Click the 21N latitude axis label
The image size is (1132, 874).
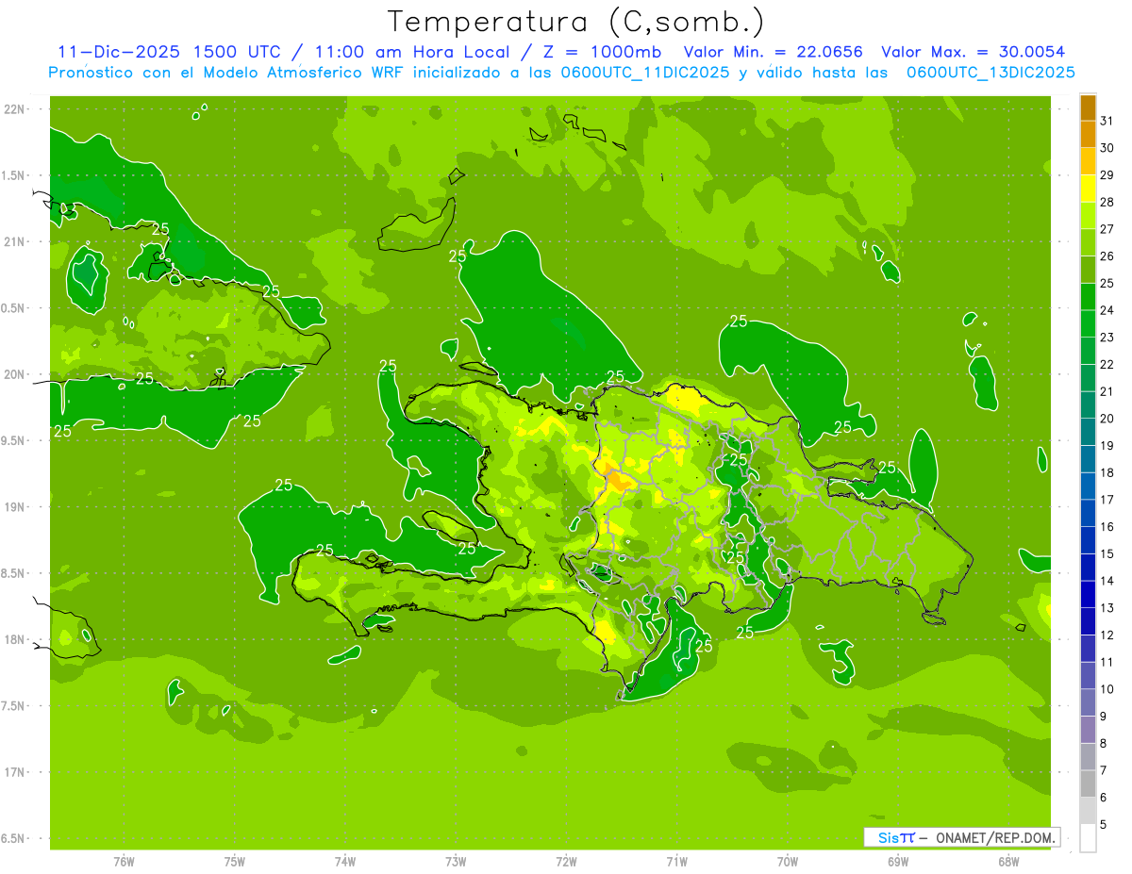(14, 241)
